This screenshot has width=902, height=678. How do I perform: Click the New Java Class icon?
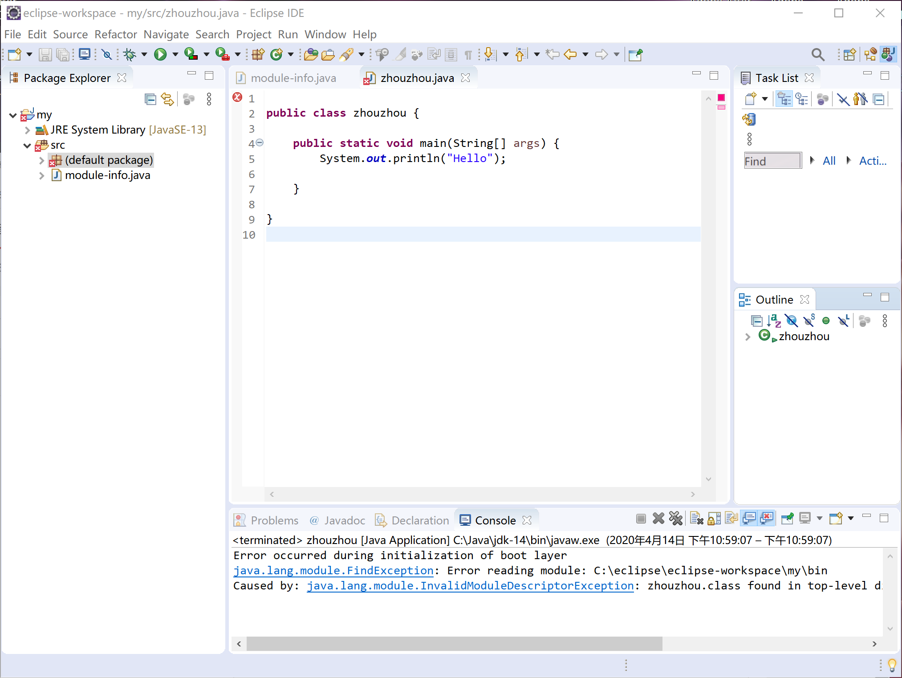[276, 54]
